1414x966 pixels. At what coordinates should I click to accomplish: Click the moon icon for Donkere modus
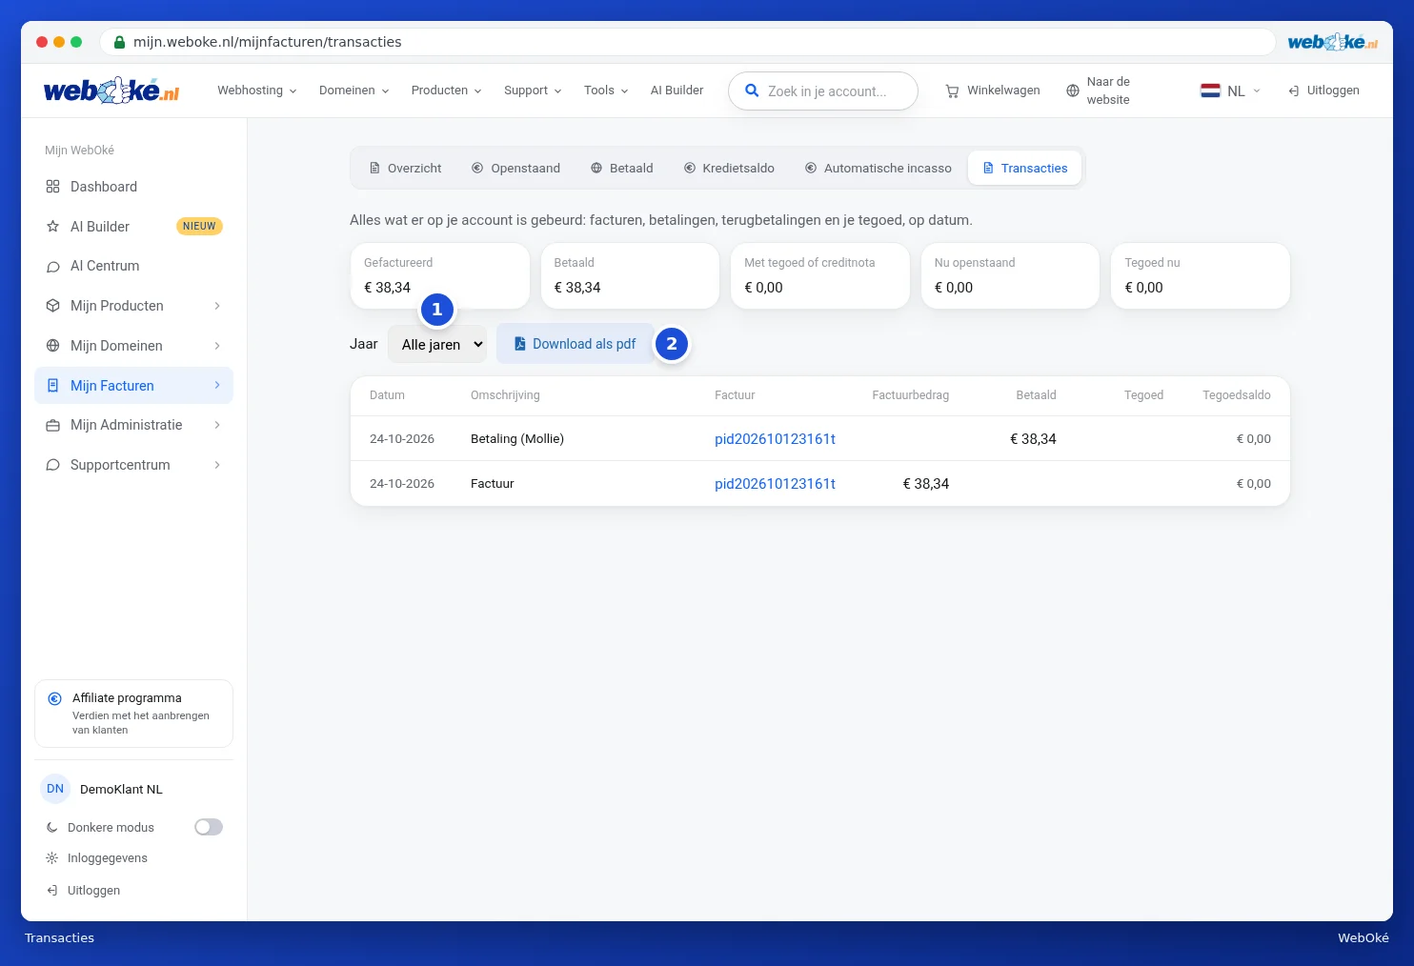click(52, 828)
